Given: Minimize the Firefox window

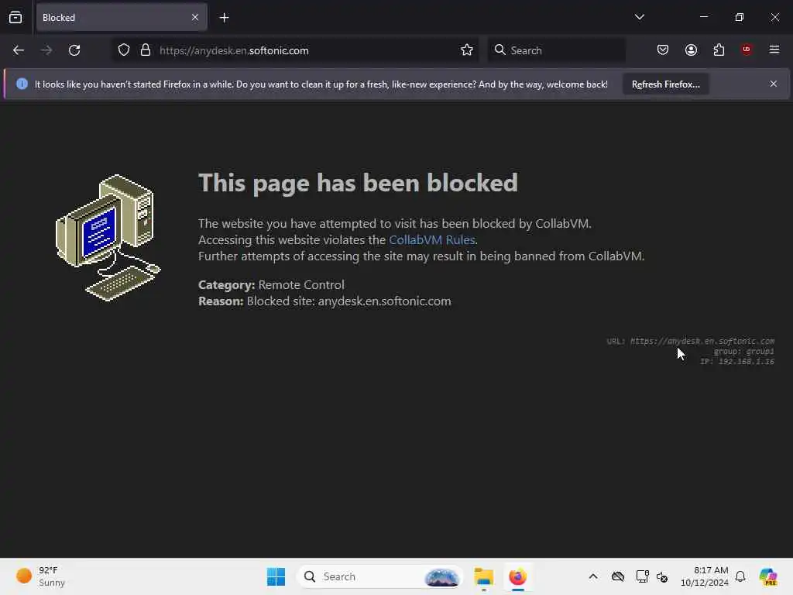Looking at the screenshot, I should click(x=704, y=17).
